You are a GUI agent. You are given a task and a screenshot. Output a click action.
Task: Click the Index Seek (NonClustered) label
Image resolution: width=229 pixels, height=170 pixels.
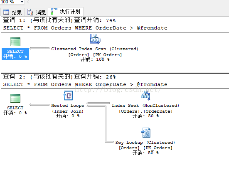click(x=145, y=106)
